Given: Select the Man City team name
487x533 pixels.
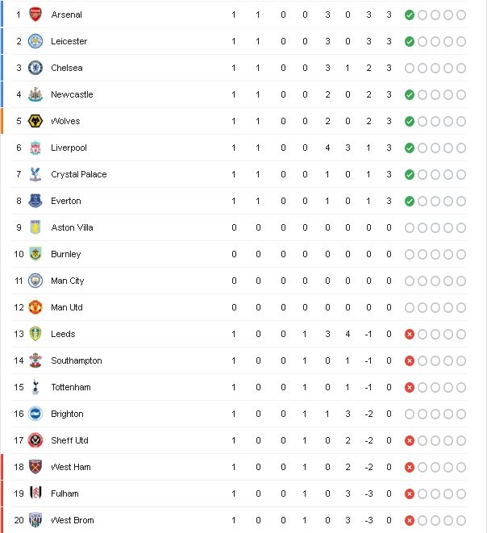Looking at the screenshot, I should pyautogui.click(x=67, y=281).
